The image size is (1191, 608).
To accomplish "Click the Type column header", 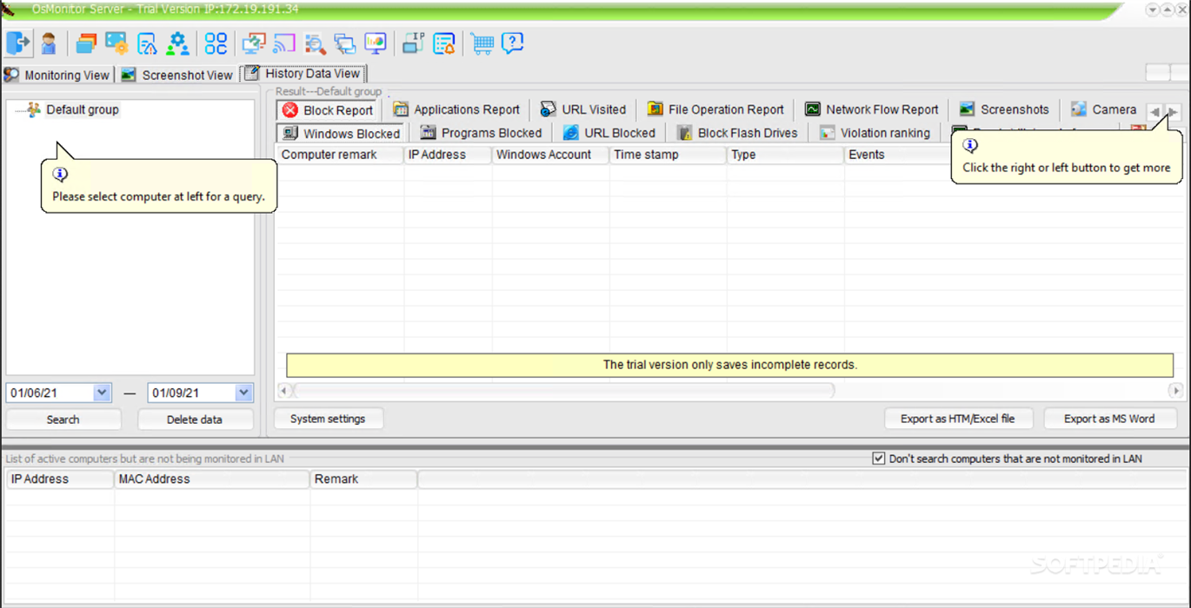I will tap(785, 155).
